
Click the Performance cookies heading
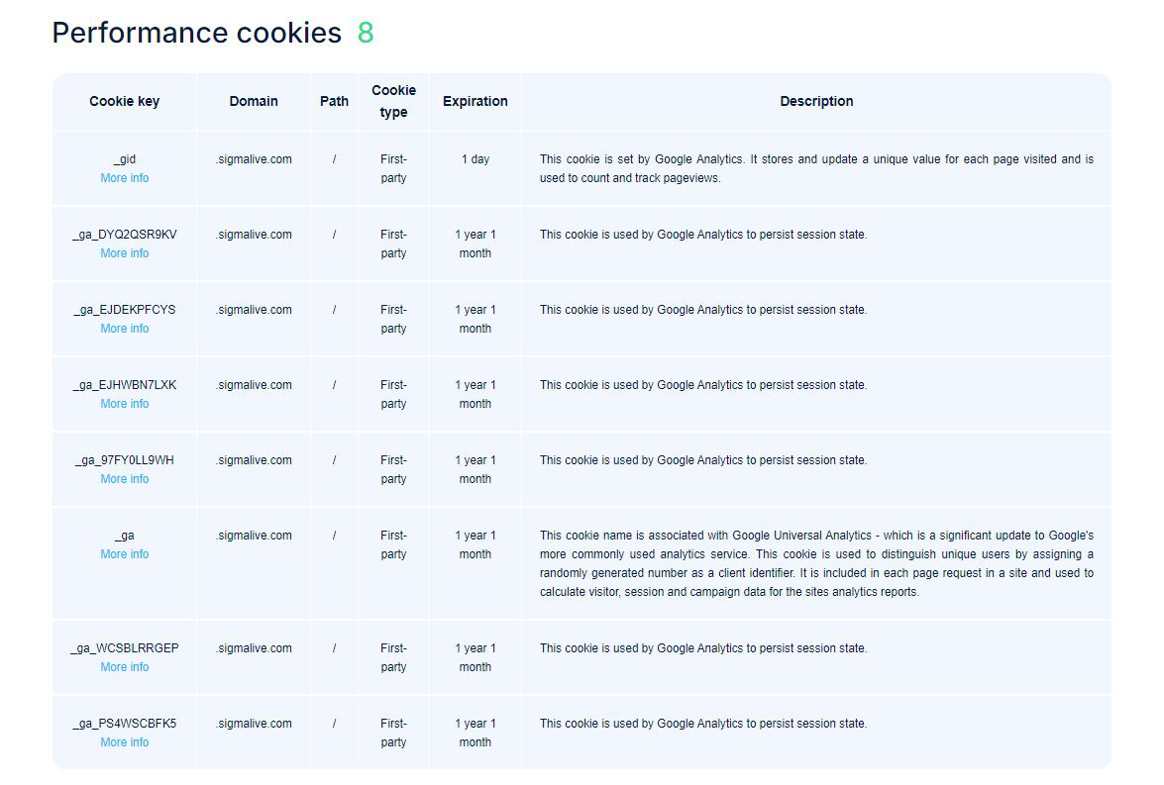(x=196, y=33)
